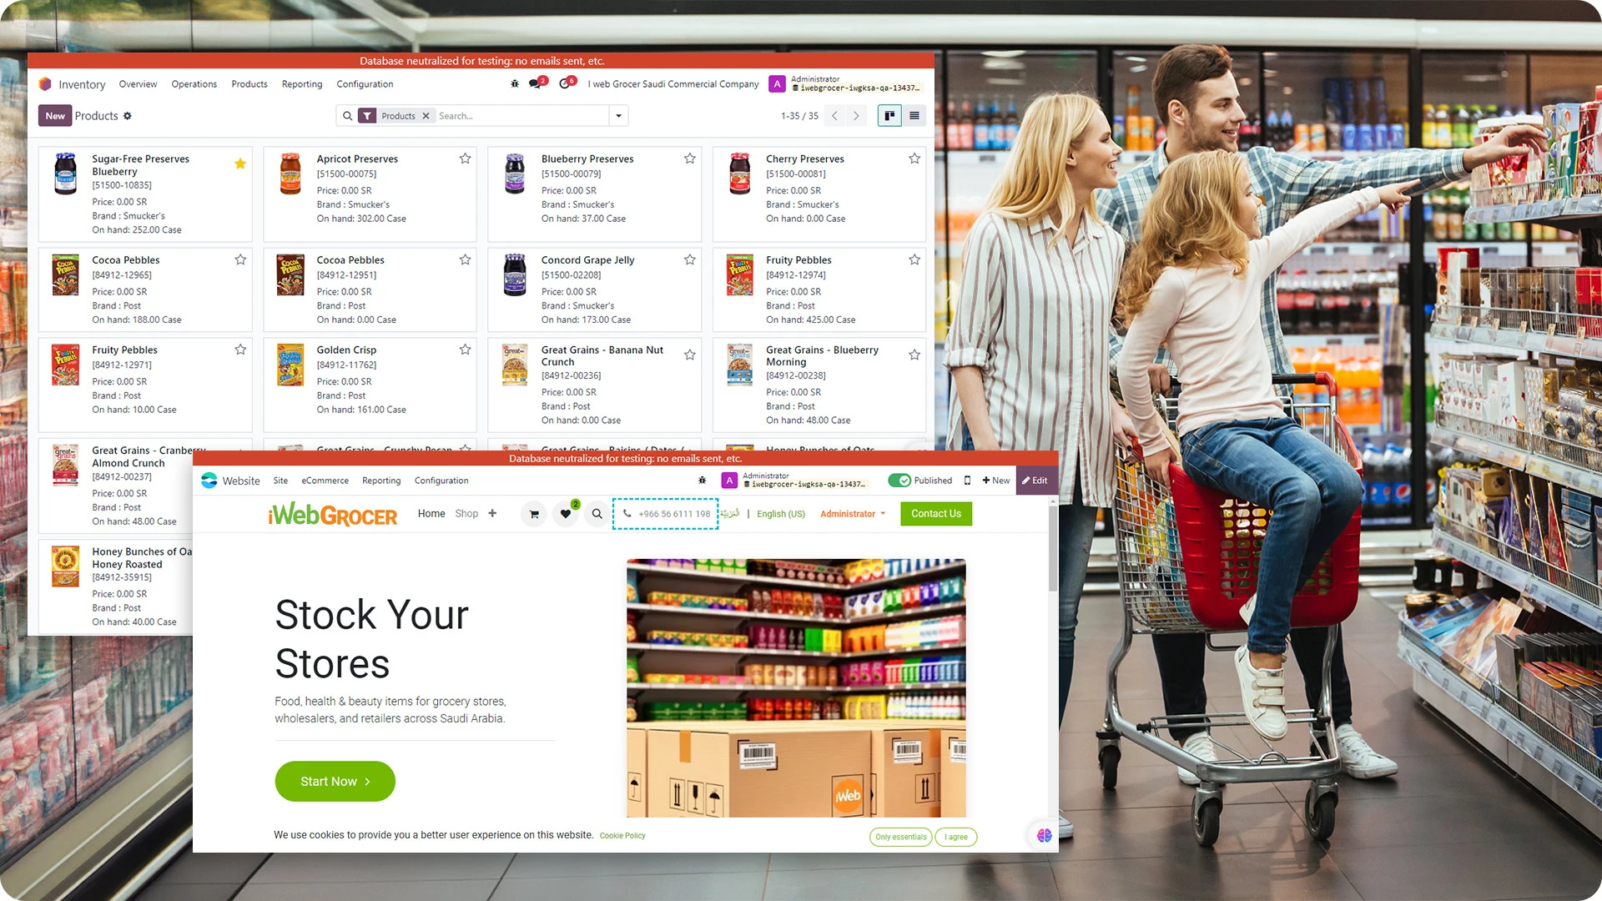Open the search dropdown filter arrow

click(618, 115)
